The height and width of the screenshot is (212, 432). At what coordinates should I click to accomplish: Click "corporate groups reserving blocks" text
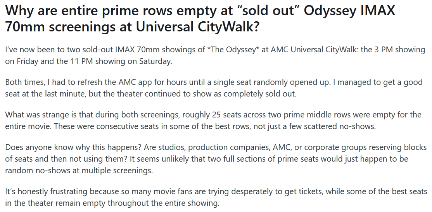click(x=361, y=147)
